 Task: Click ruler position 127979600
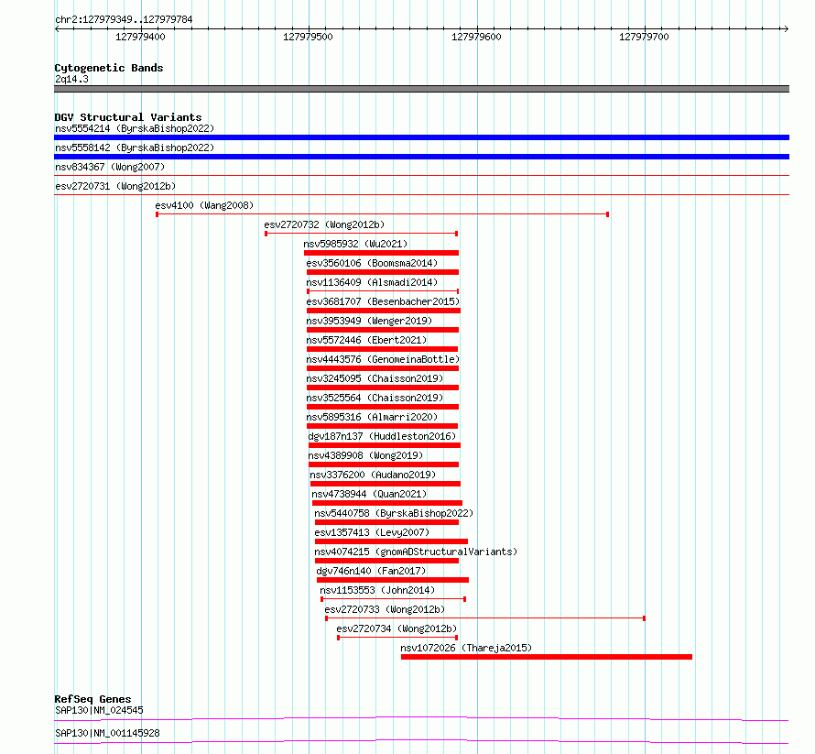(x=476, y=37)
